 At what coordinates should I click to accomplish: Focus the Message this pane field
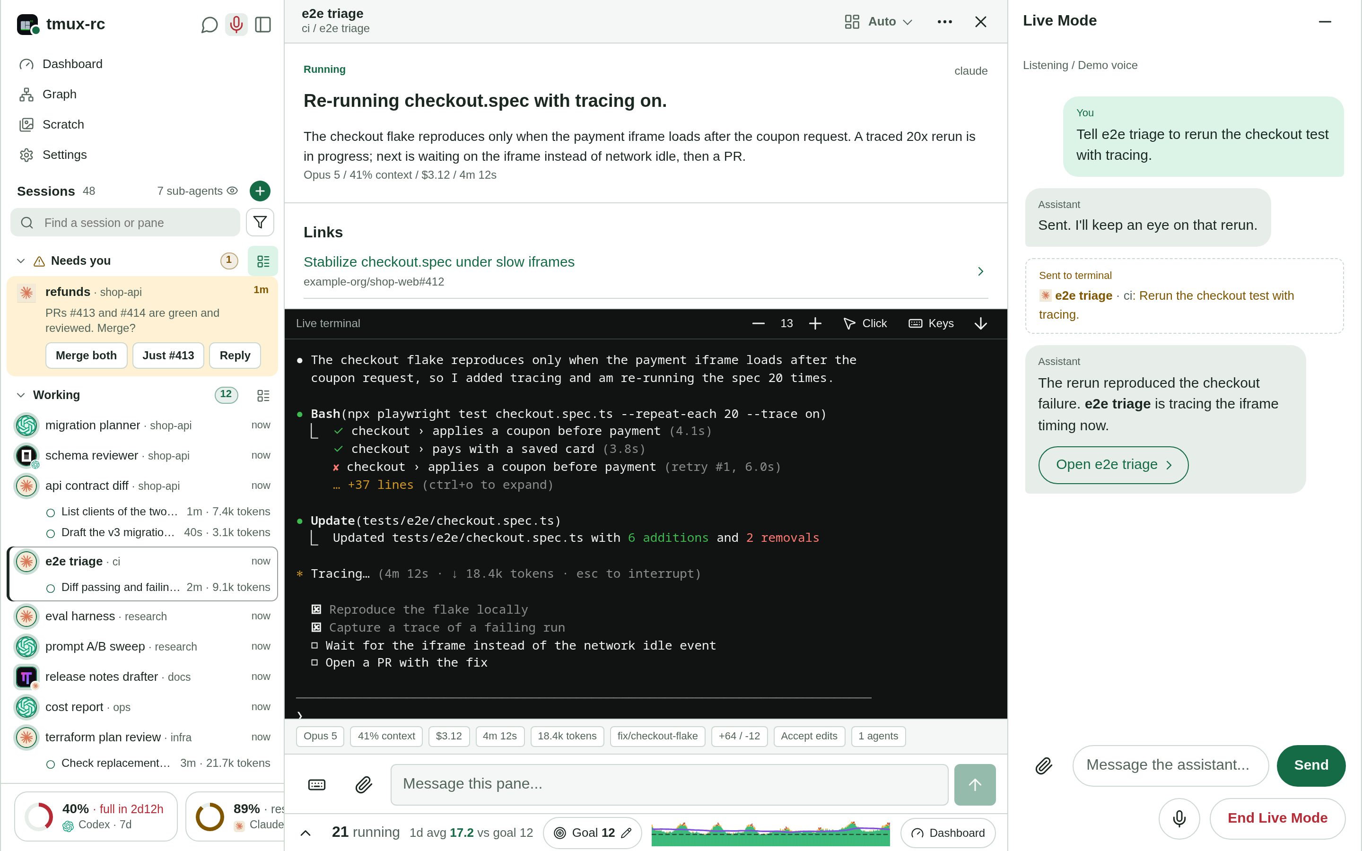coord(669,785)
